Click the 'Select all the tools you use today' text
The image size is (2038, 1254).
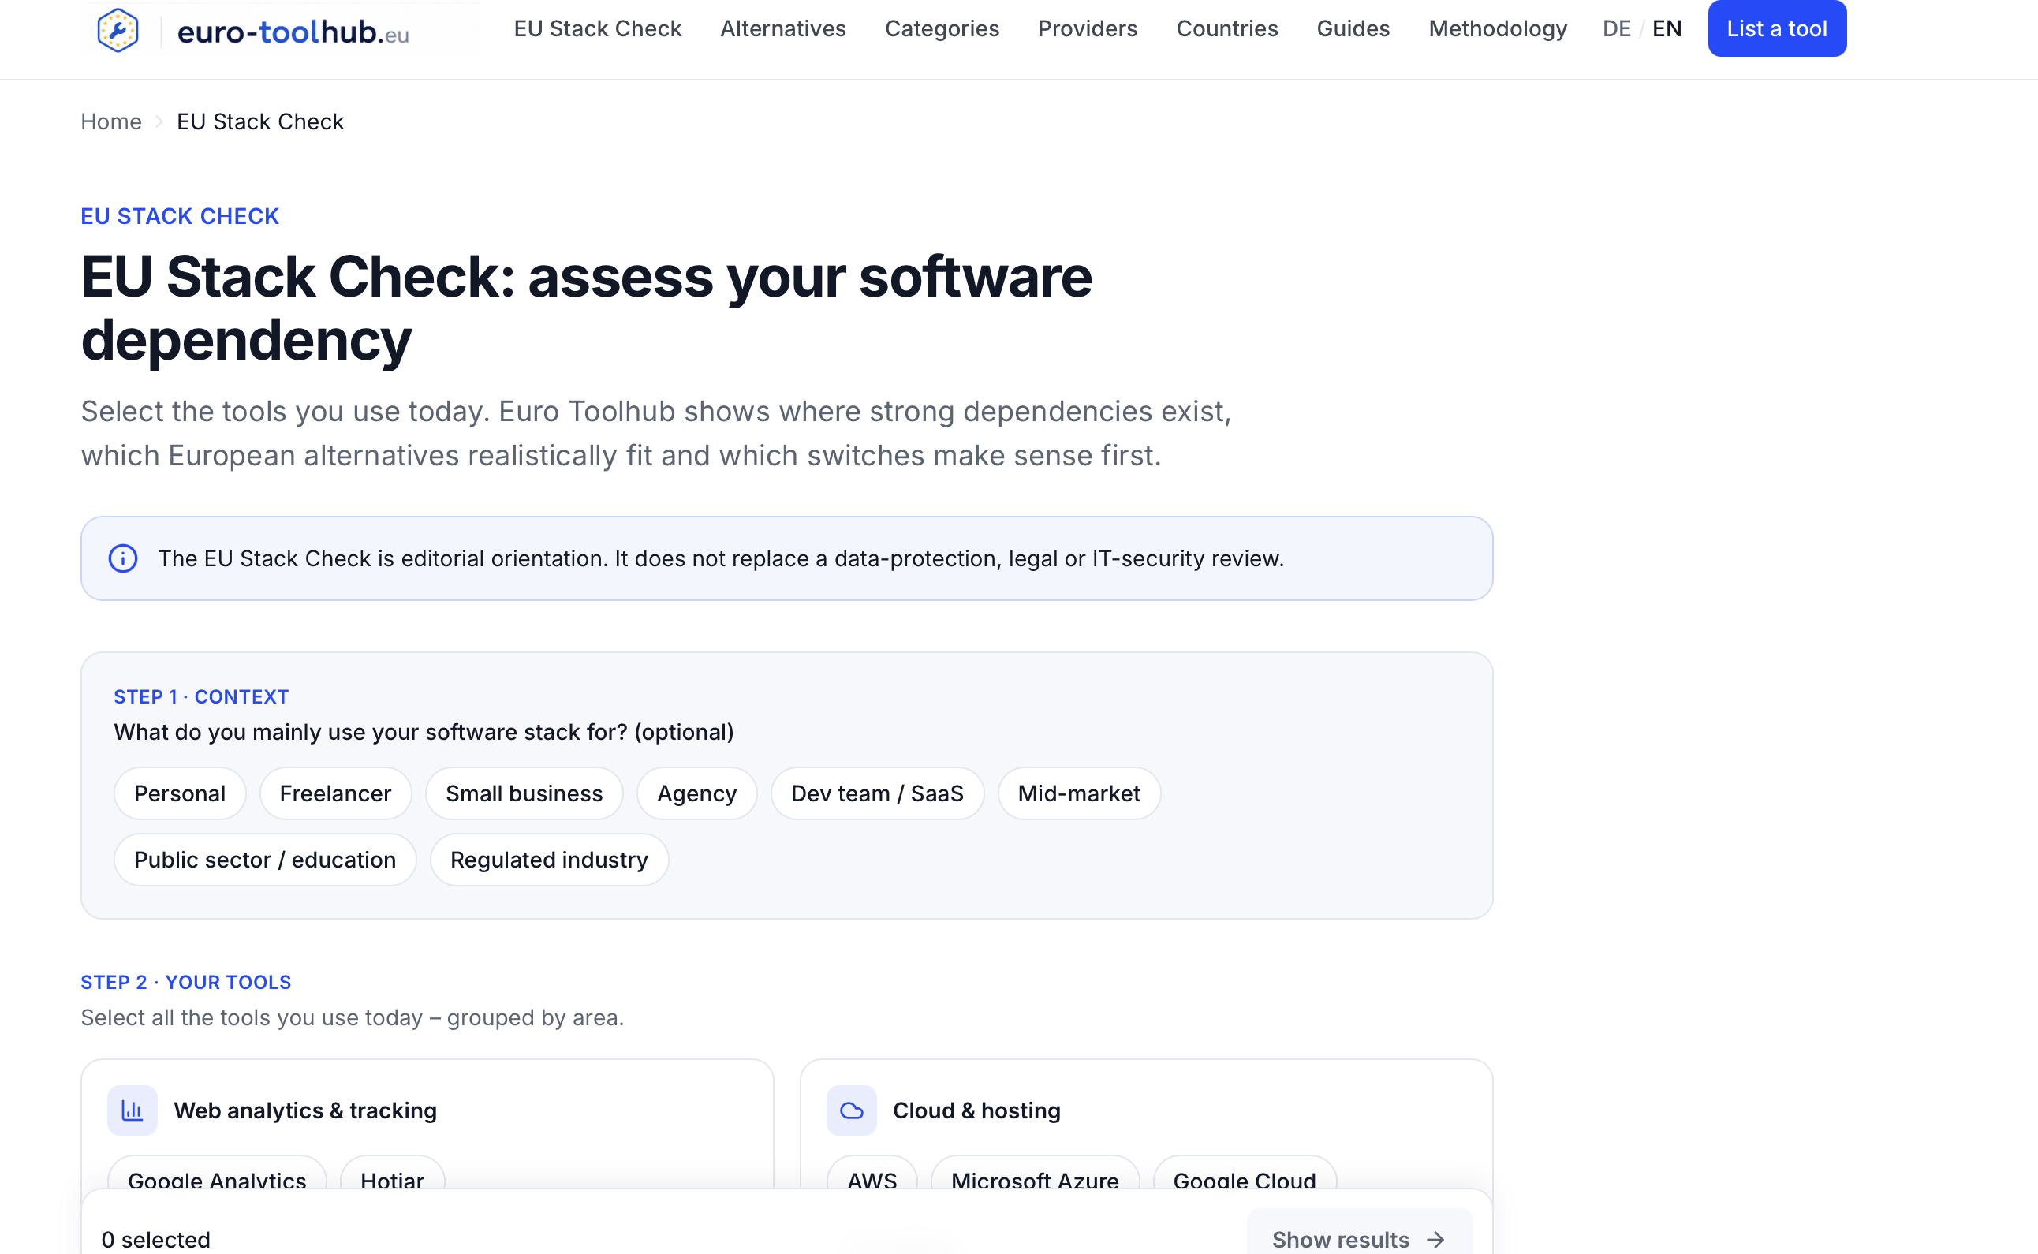(353, 1017)
